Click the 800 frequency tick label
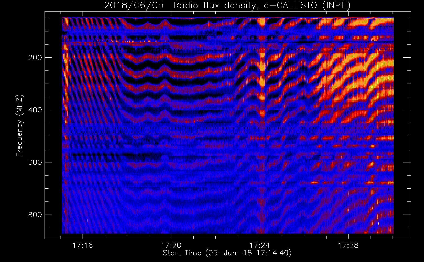The image size is (424, 262). (35, 215)
